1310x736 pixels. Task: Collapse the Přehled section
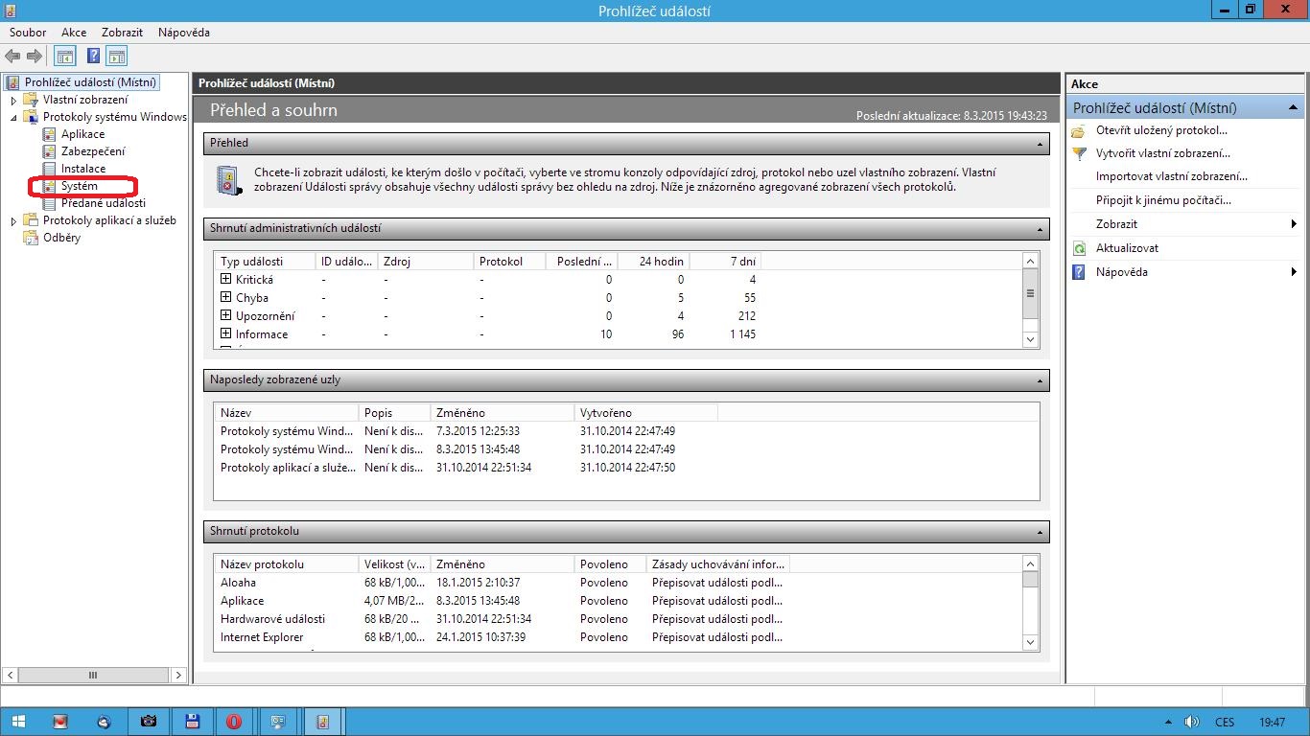[x=1040, y=144]
